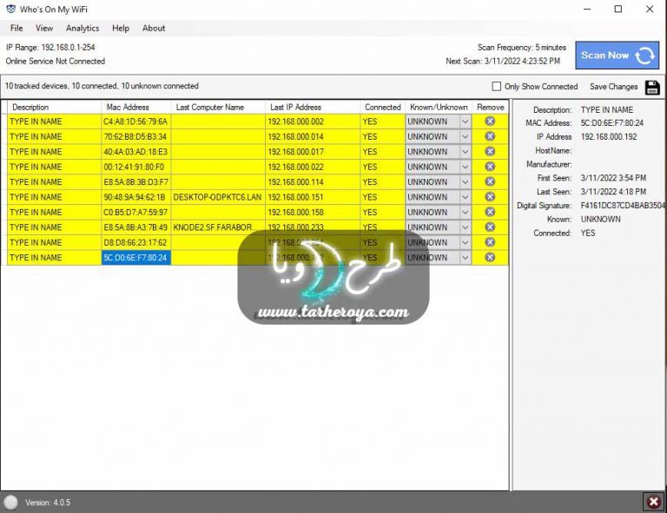Click the IP Address value 192.168.000.192
667x513 pixels.
point(609,136)
